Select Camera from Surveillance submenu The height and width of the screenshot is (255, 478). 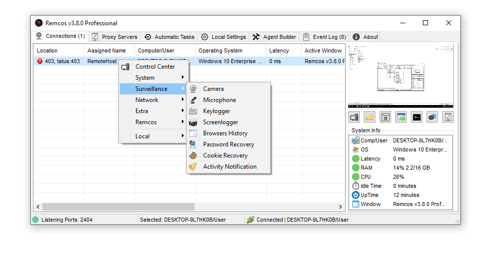213,89
